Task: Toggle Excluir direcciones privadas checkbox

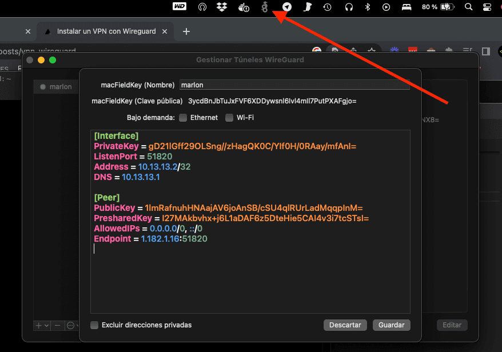Action: [x=94, y=325]
